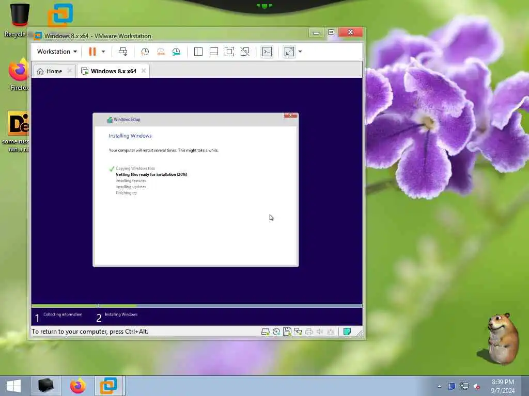Image resolution: width=529 pixels, height=396 pixels.
Task: Switch to Unity mode
Action: coord(245,52)
